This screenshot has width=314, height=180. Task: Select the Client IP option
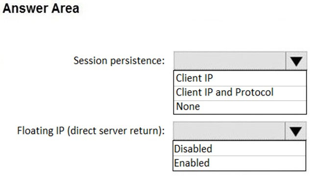point(240,78)
